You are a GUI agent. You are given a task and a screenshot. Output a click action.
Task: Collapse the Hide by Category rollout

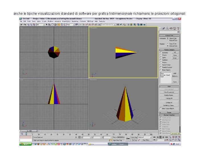coord(169,50)
